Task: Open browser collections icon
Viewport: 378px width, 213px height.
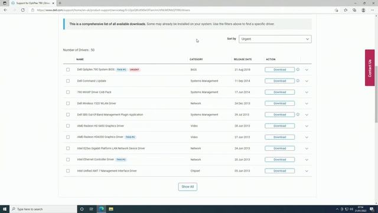Action: 354,10
